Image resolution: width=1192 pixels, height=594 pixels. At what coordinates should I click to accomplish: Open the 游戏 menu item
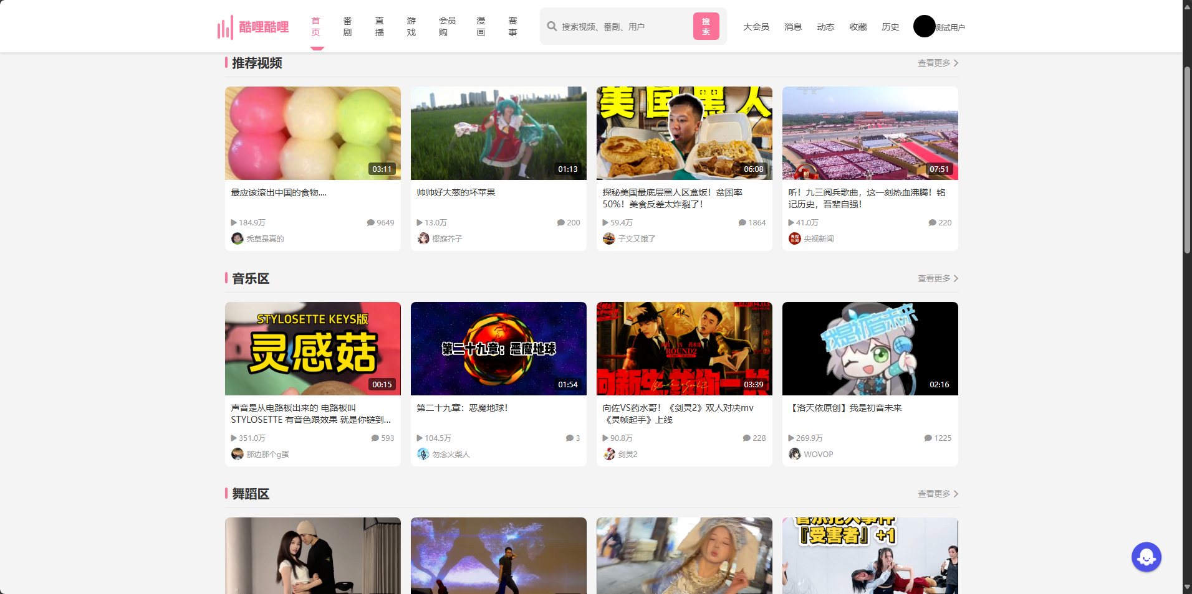coord(411,26)
